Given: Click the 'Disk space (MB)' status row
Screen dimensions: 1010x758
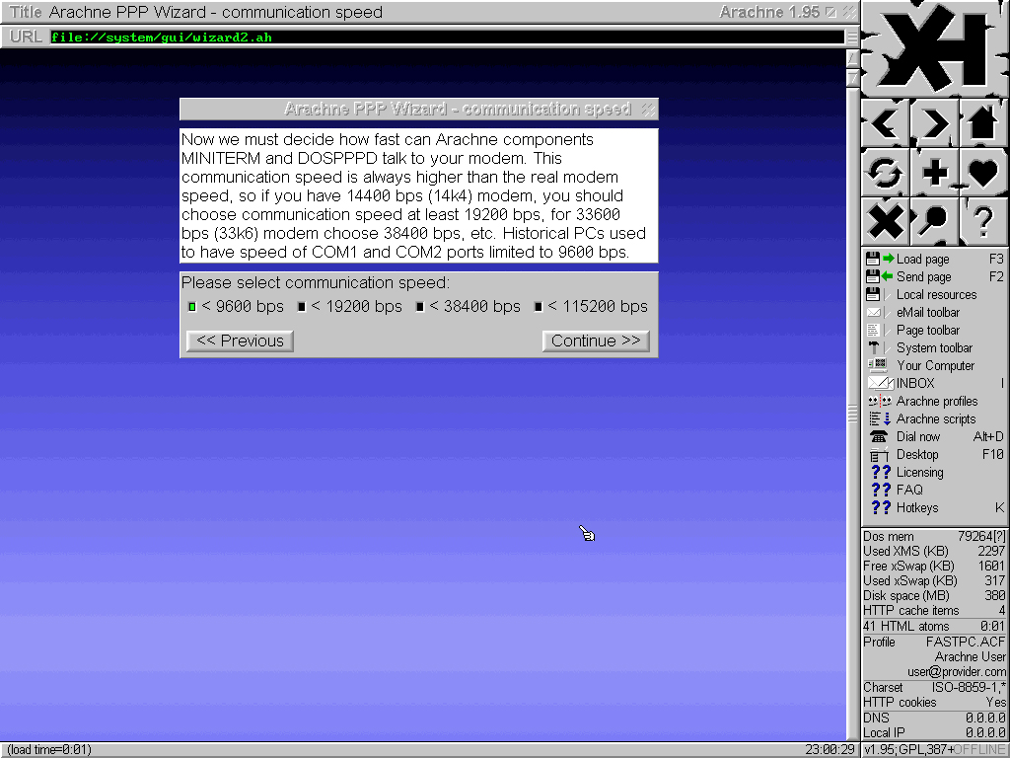Looking at the screenshot, I should point(934,595).
